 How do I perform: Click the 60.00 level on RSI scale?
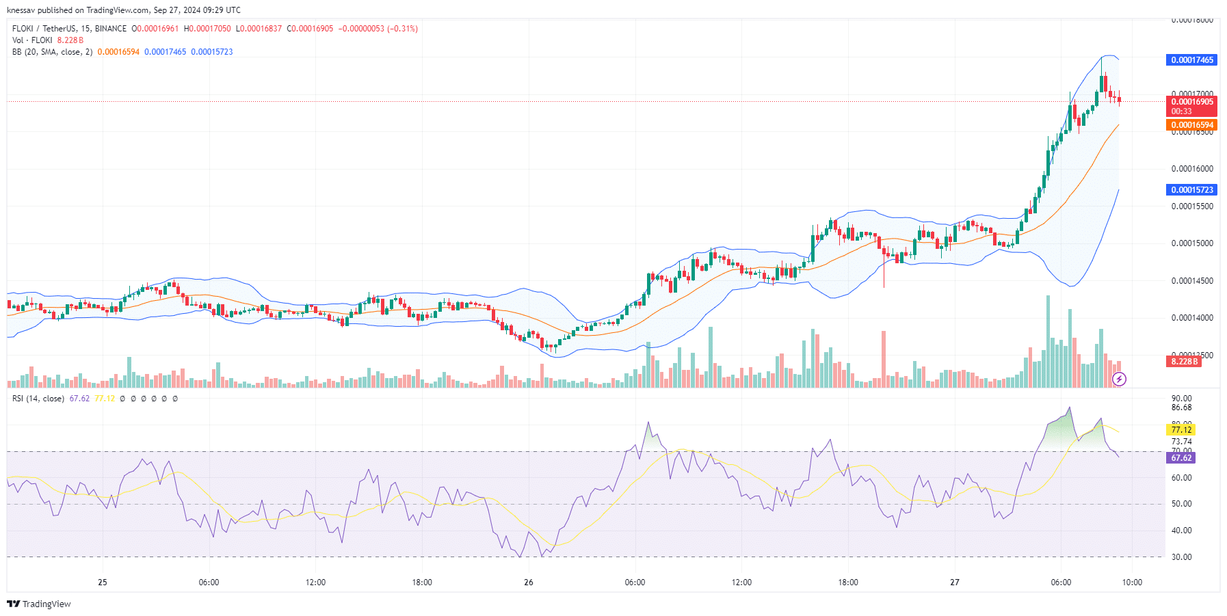1181,478
